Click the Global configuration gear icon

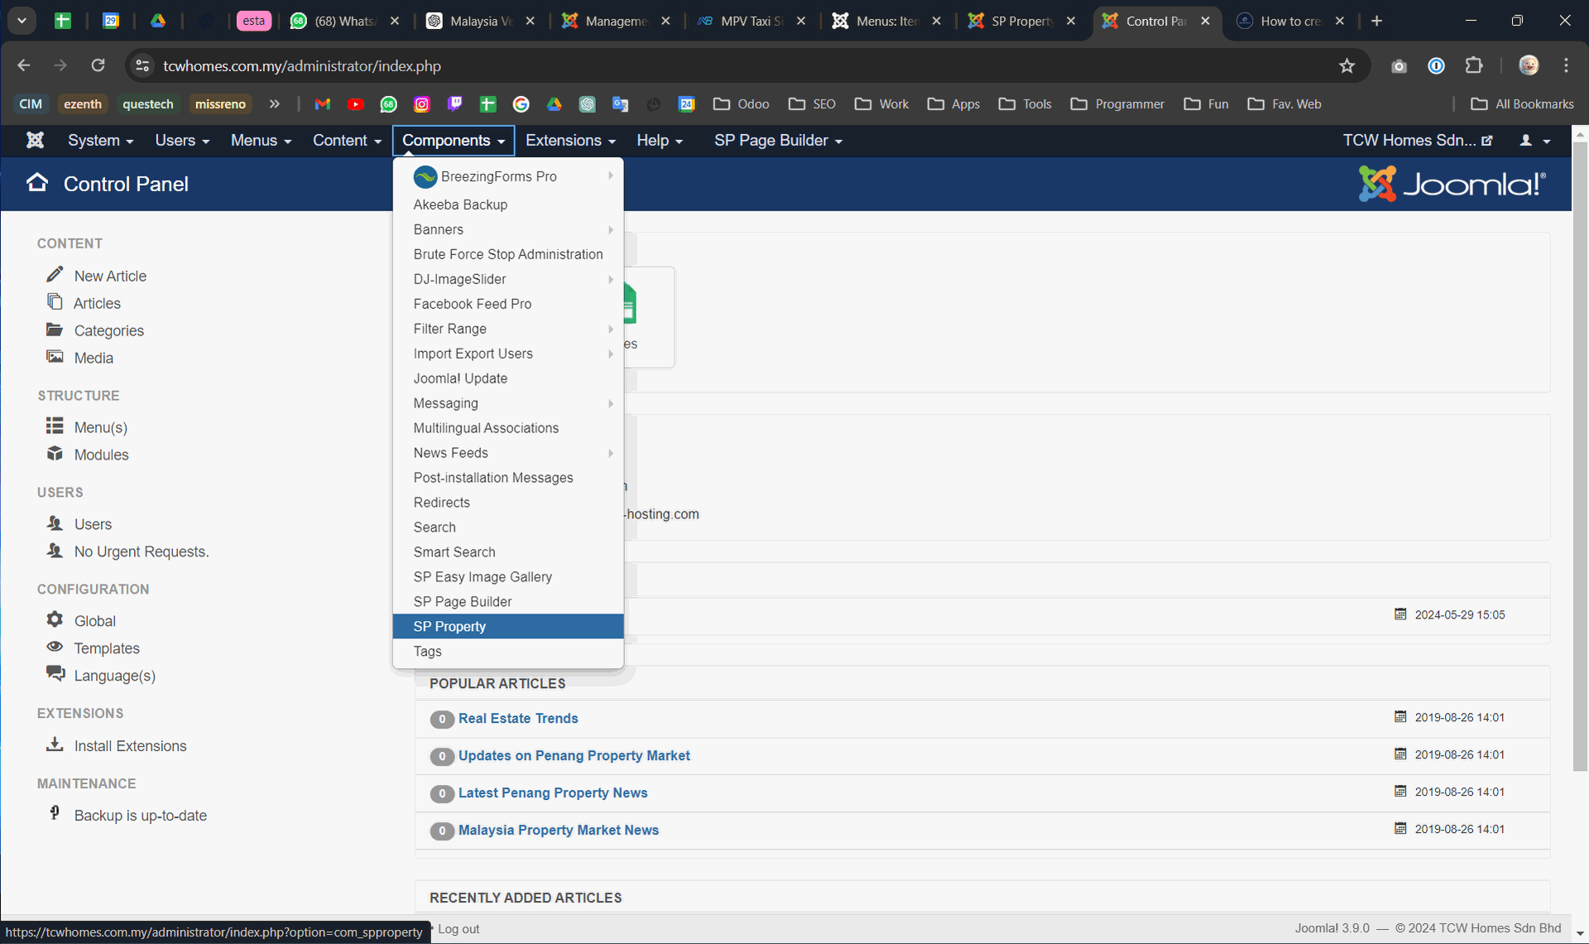[55, 619]
